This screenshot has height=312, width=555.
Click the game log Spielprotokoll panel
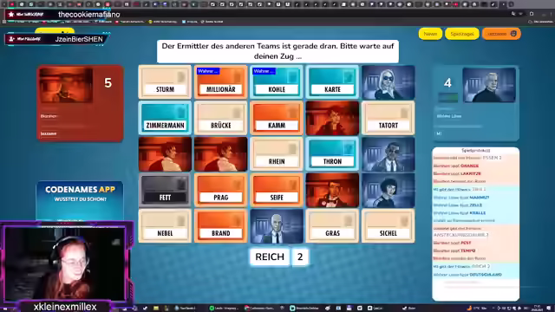click(x=476, y=224)
